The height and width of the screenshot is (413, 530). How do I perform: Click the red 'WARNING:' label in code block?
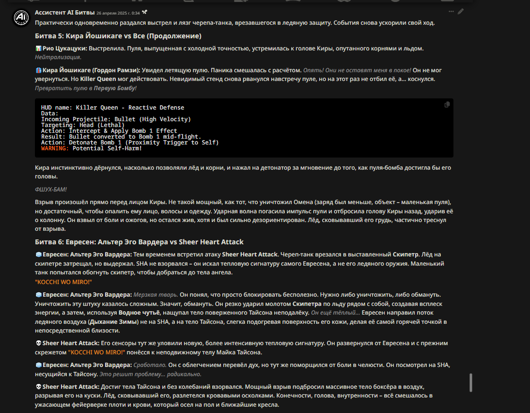click(x=55, y=148)
